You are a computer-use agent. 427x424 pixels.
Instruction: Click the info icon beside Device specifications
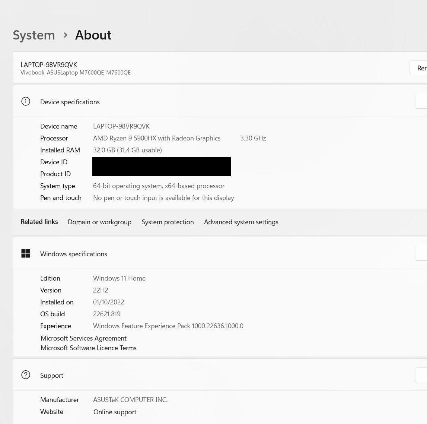pos(26,101)
